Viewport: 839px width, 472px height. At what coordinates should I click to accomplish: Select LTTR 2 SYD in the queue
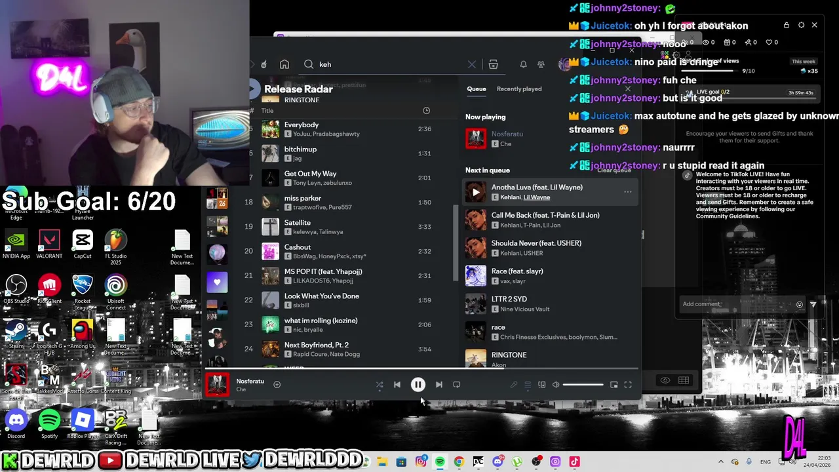tap(551, 304)
